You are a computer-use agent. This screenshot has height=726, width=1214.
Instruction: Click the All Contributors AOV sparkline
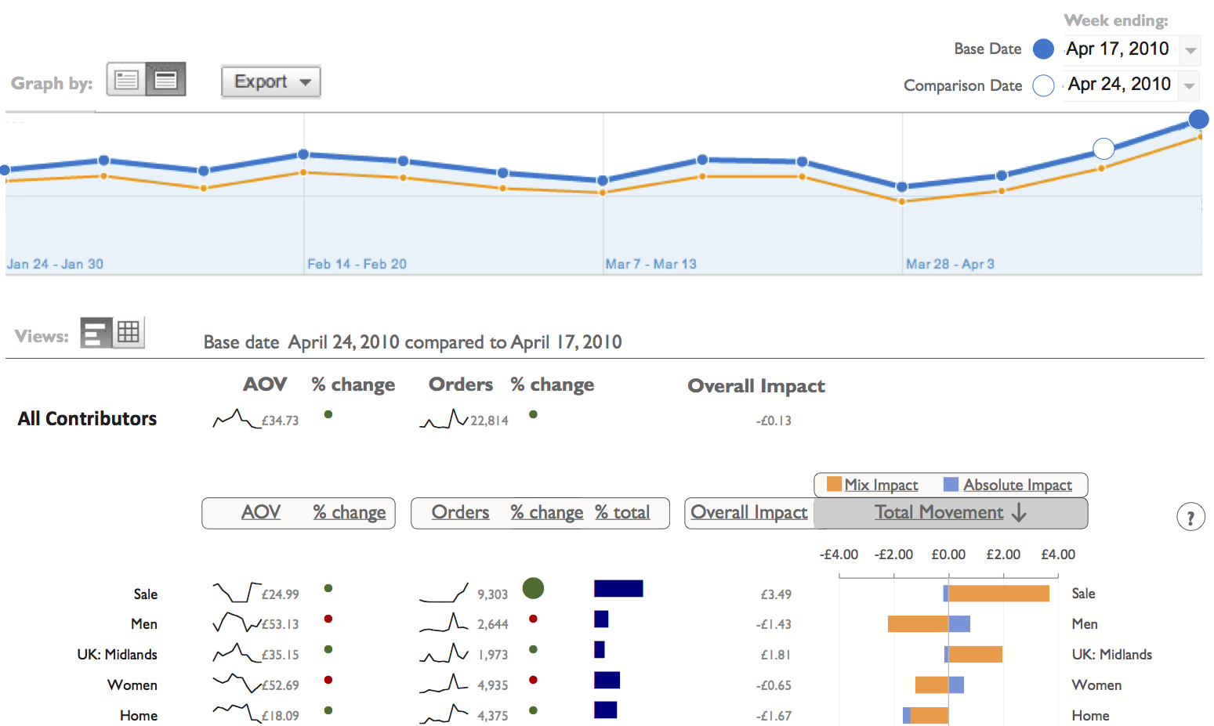[237, 418]
